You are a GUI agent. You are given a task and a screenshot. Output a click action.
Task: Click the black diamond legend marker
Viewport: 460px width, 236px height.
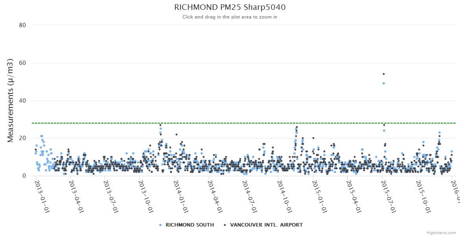coord(225,225)
